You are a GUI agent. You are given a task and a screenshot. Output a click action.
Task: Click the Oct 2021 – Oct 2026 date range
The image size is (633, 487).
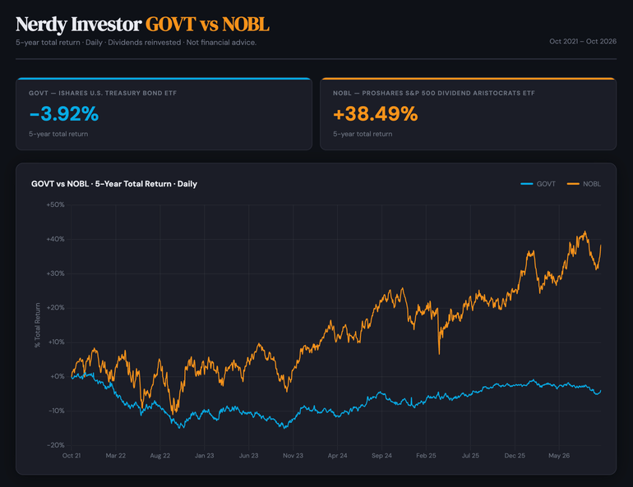pyautogui.click(x=583, y=41)
